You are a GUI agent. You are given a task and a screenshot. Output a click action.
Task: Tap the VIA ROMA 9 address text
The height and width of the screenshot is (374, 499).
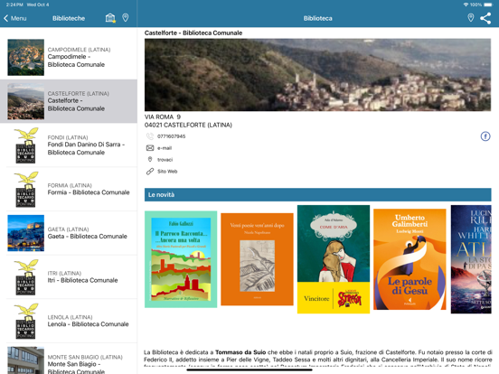click(x=163, y=117)
